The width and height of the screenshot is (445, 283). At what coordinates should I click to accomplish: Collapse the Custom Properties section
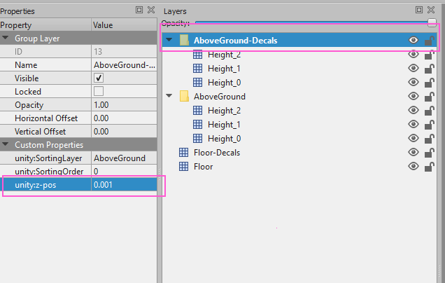pyautogui.click(x=6, y=144)
